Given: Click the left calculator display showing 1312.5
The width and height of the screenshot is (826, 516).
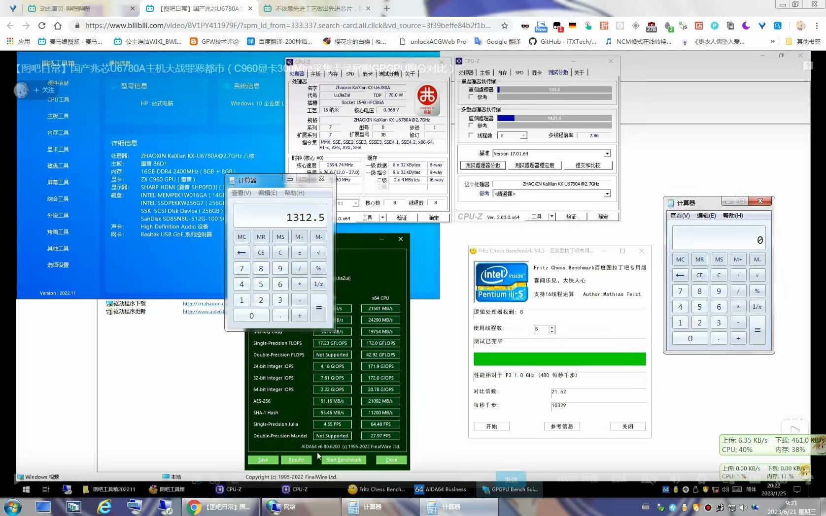Looking at the screenshot, I should [x=280, y=215].
